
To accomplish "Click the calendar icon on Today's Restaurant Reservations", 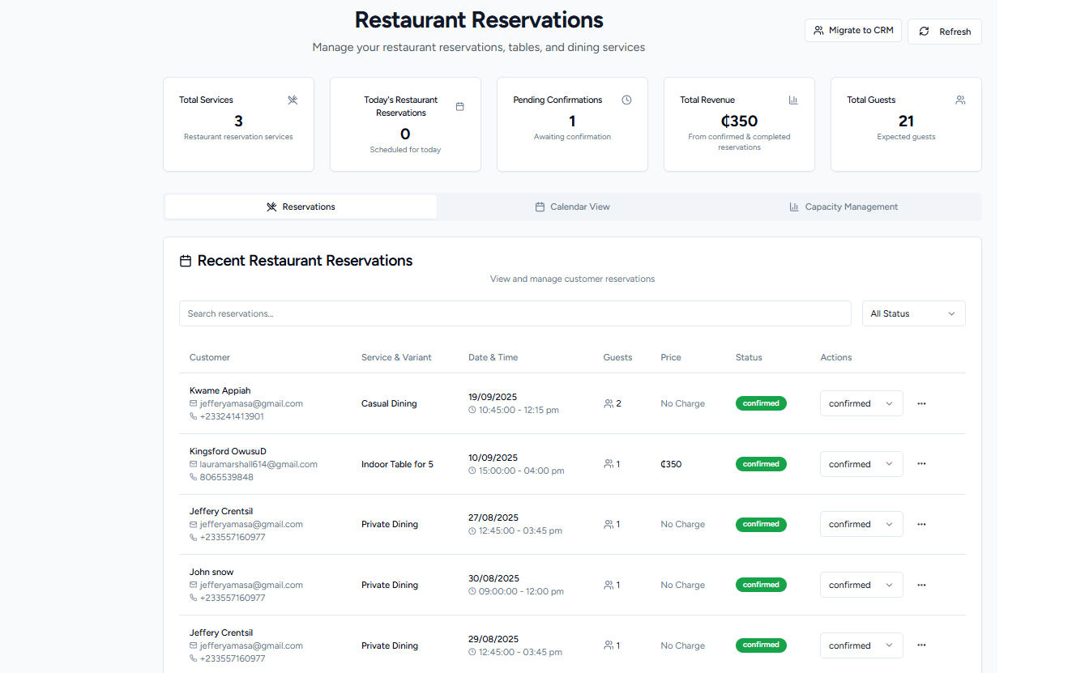I will pyautogui.click(x=459, y=107).
